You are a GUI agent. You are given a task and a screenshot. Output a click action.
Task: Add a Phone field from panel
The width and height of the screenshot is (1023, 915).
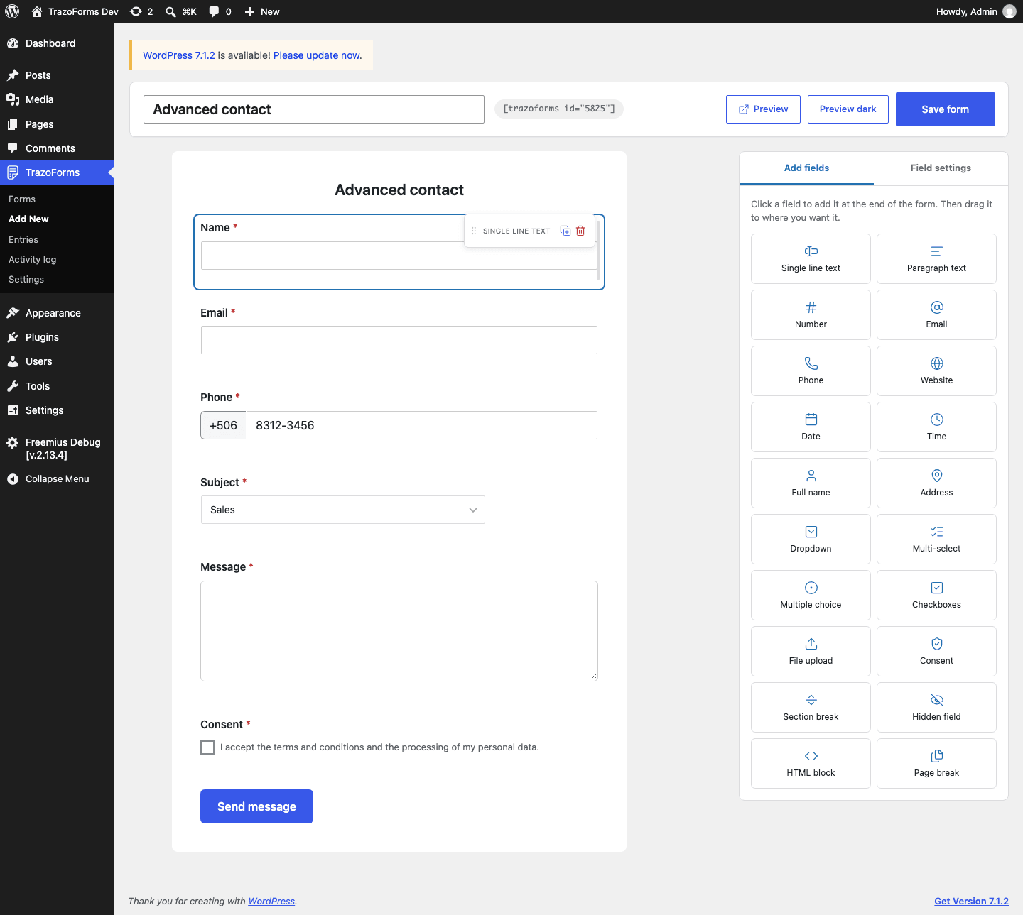(811, 371)
